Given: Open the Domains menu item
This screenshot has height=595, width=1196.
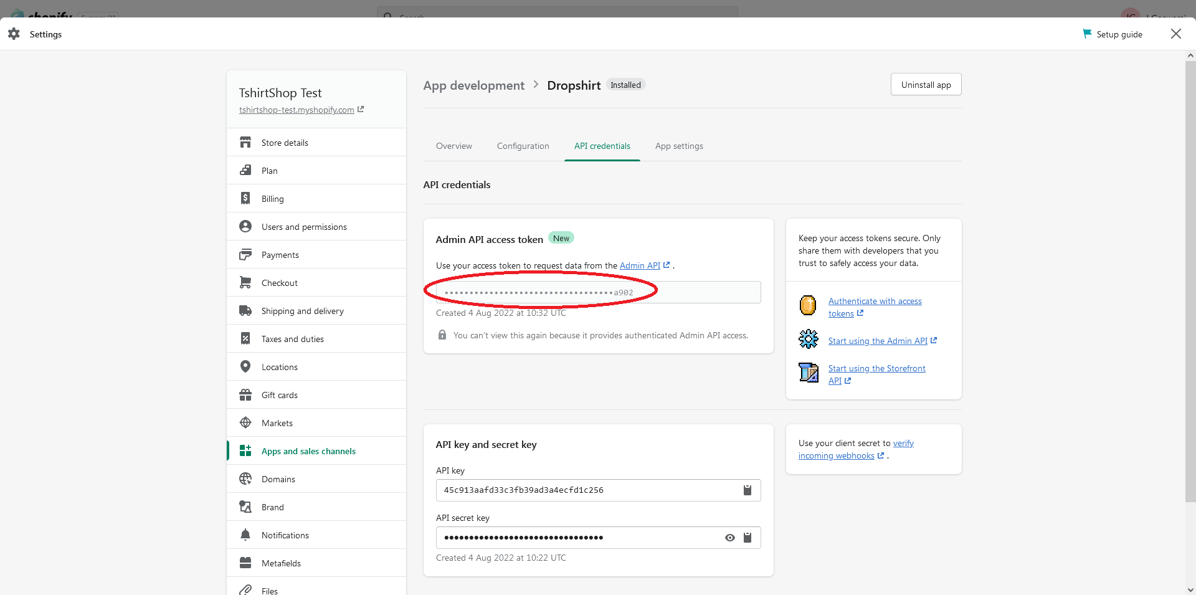Looking at the screenshot, I should (316, 478).
